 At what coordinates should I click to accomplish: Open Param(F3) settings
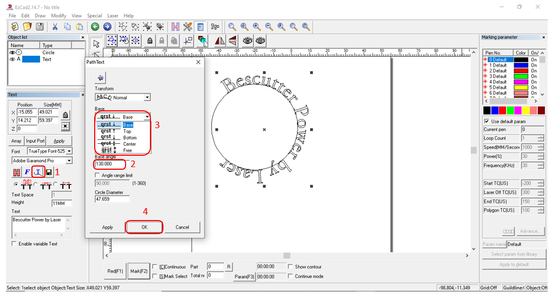244,276
